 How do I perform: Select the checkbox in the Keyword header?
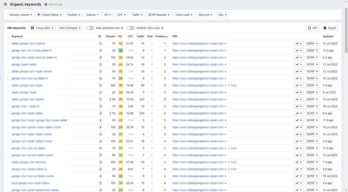8,36
